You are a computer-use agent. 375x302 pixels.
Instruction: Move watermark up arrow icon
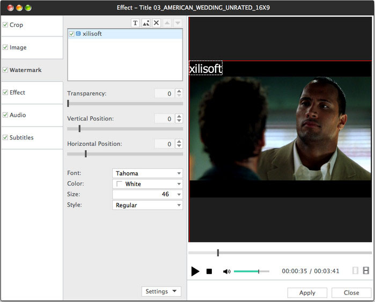[167, 23]
